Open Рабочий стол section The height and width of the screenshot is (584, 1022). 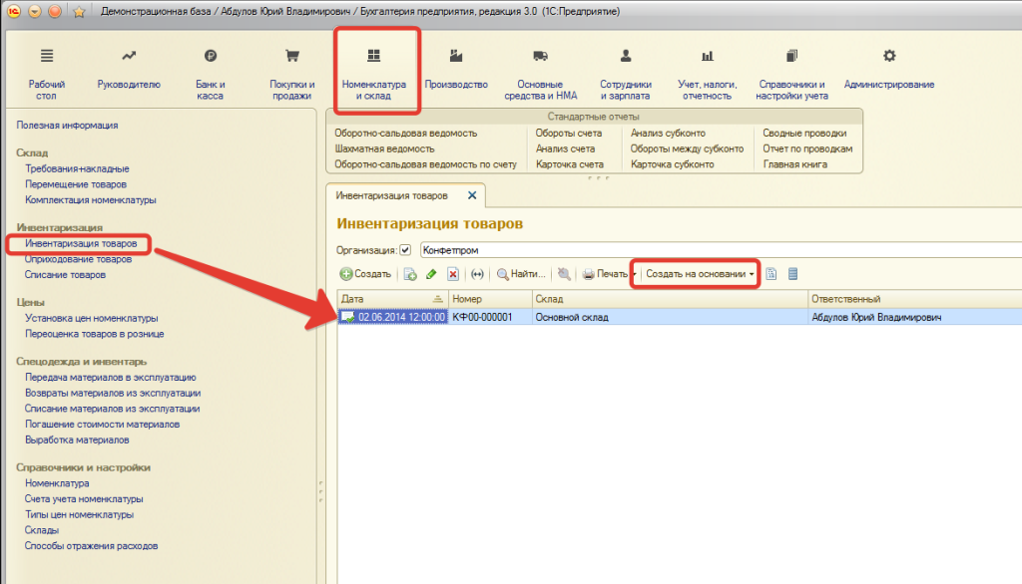coord(46,73)
